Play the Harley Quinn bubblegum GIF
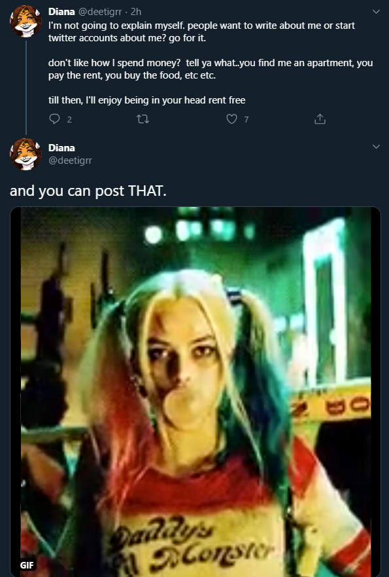389x577 pixels. point(195,392)
